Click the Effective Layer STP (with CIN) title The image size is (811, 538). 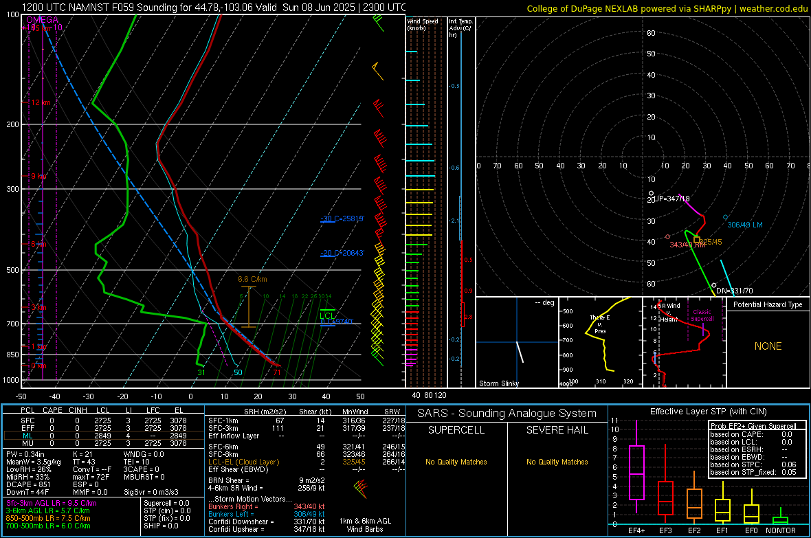point(708,412)
